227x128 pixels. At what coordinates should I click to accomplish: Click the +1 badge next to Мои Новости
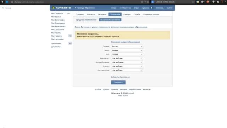click(x=70, y=36)
